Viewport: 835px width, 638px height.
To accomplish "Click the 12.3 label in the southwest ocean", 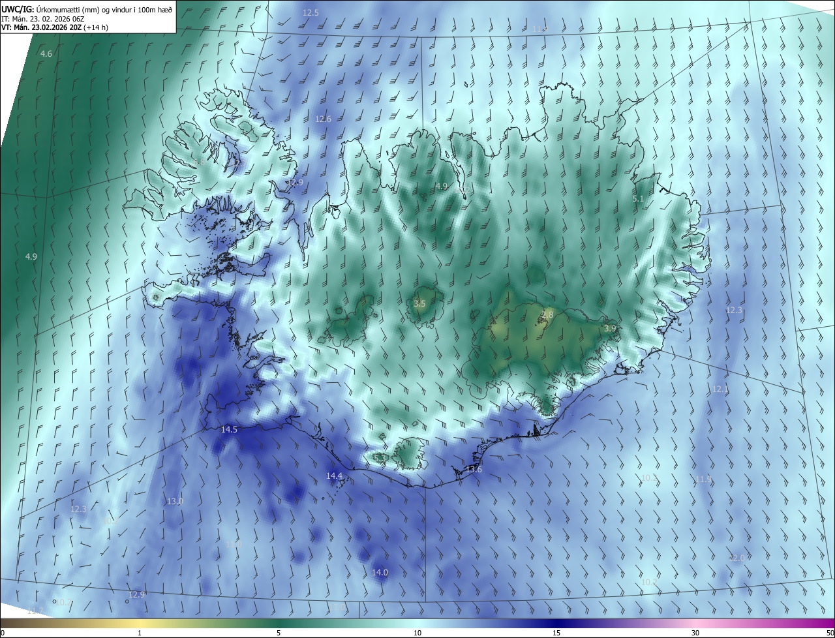I will (x=78, y=509).
